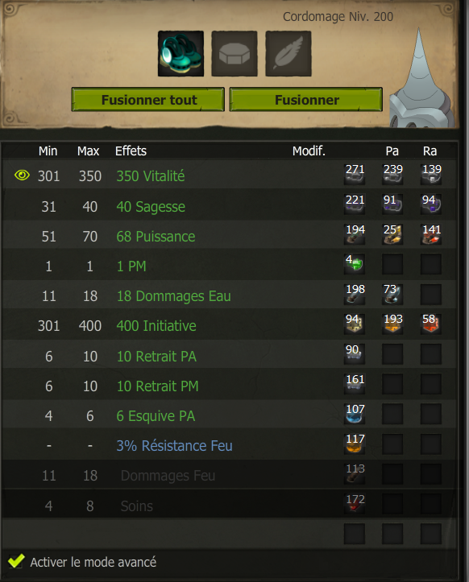Select the empty rune slot

coord(234,54)
